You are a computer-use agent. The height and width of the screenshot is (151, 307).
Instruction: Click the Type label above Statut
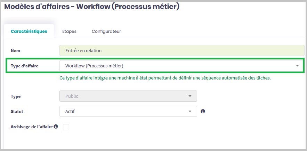(16, 96)
